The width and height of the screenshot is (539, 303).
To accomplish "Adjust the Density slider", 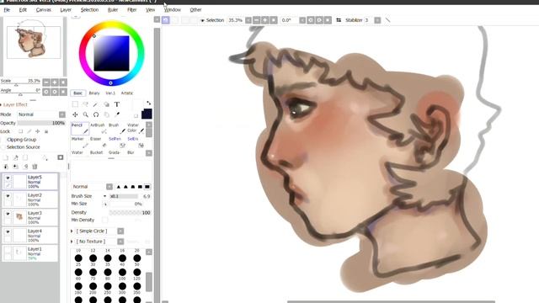I will pyautogui.click(x=130, y=213).
